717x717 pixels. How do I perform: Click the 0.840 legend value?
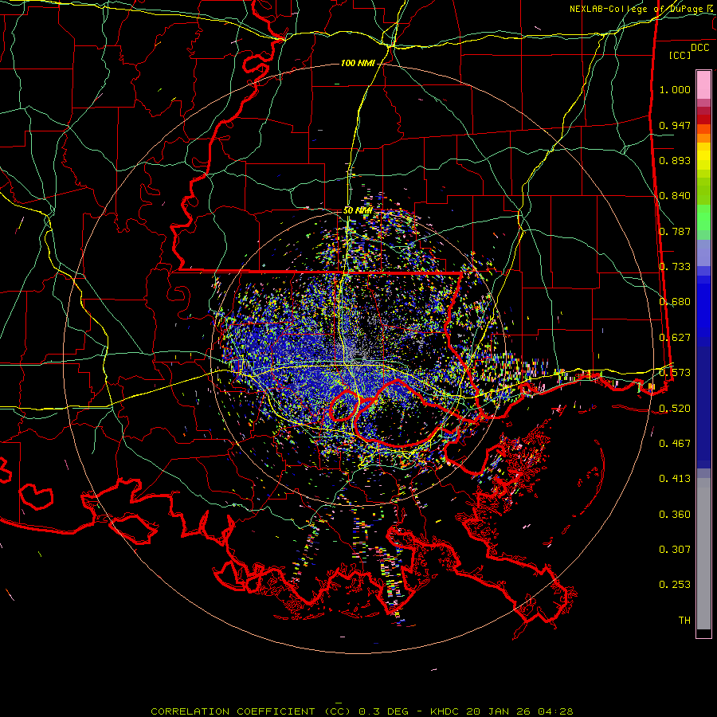coord(675,196)
